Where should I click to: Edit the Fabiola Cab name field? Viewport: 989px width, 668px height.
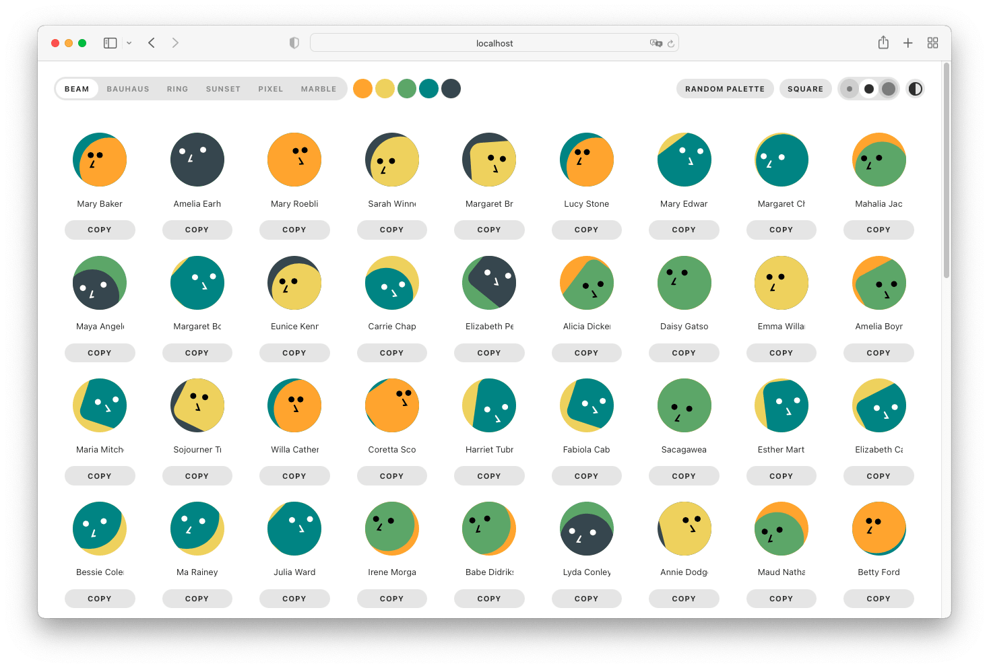[x=587, y=450]
